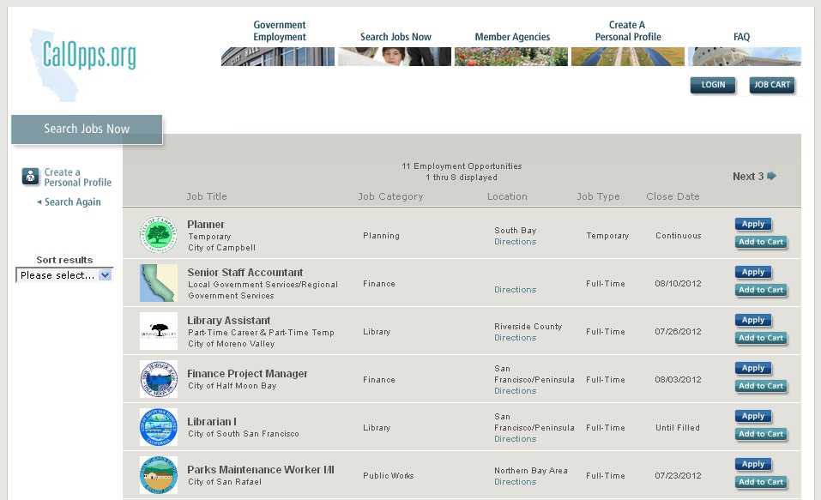Get Directions for Librarian I job
The height and width of the screenshot is (500, 821).
pyautogui.click(x=516, y=439)
